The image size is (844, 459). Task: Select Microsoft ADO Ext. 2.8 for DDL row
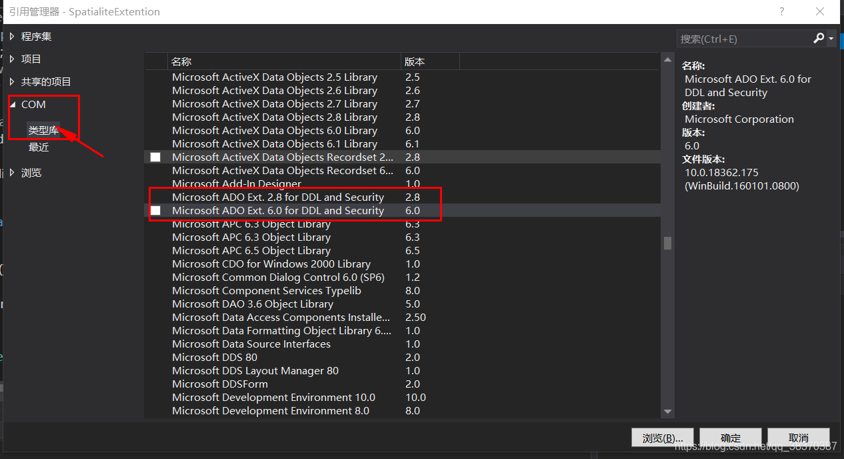(403, 197)
